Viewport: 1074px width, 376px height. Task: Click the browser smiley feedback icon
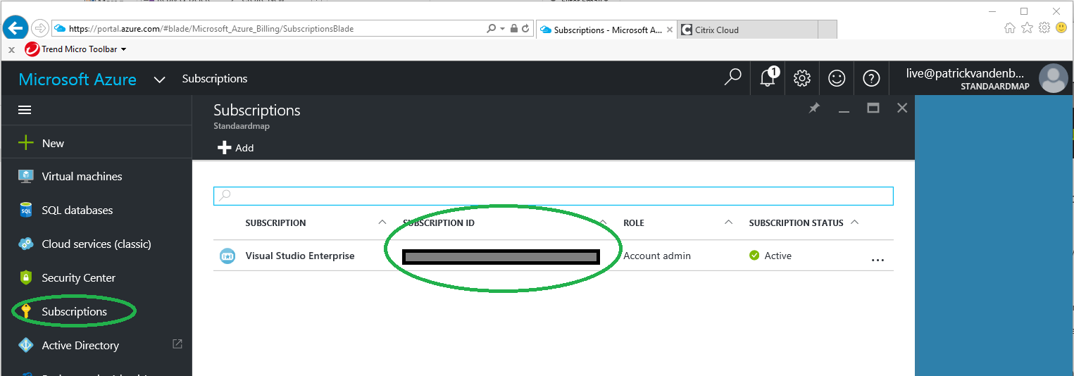1061,28
